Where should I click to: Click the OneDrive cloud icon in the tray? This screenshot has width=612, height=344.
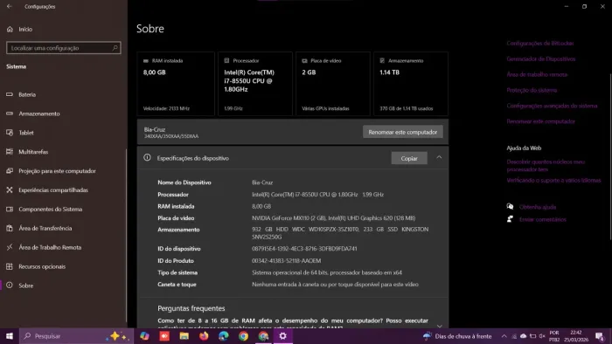(x=523, y=336)
